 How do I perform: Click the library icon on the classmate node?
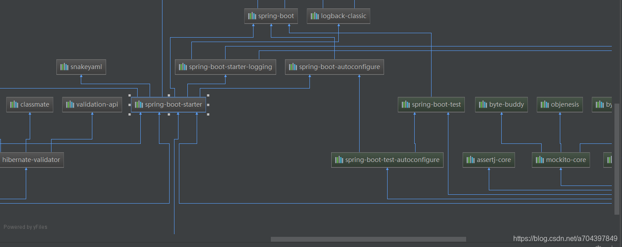[14, 105]
